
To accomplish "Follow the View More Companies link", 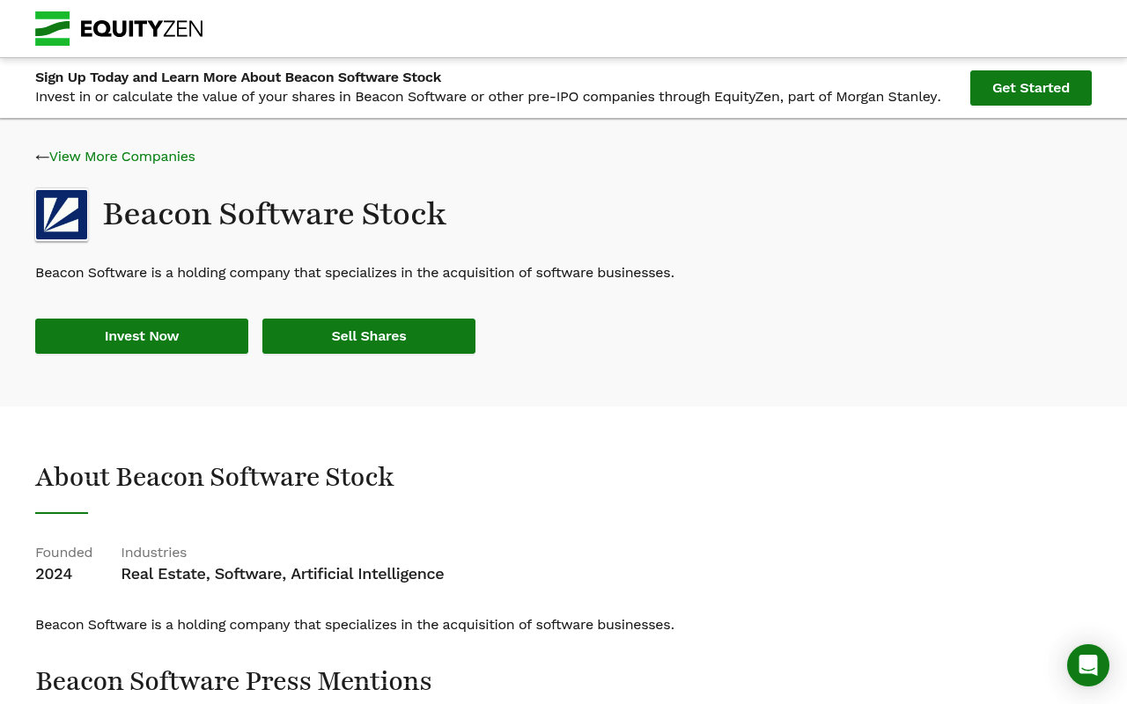I will click(x=122, y=157).
